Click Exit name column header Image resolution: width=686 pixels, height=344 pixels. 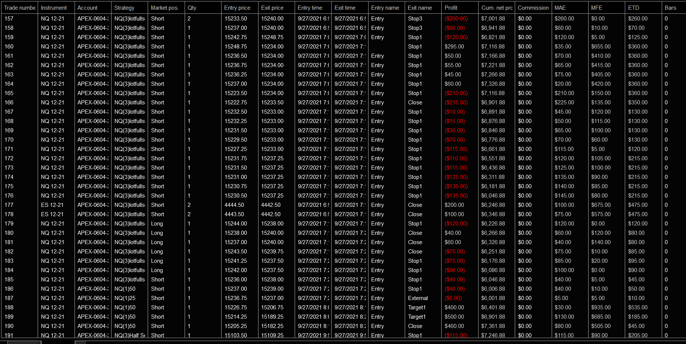(x=423, y=8)
